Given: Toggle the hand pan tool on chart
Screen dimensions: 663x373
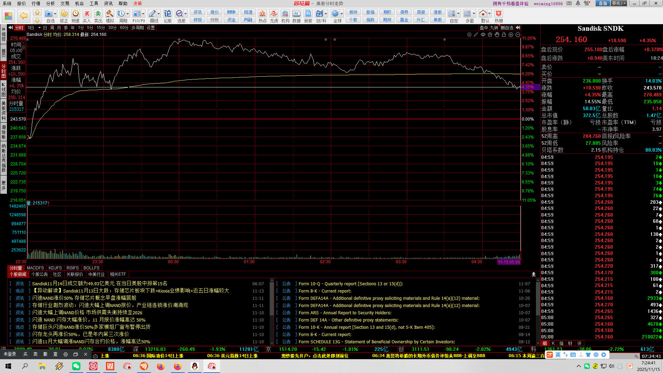Looking at the screenshot, I should (497, 35).
